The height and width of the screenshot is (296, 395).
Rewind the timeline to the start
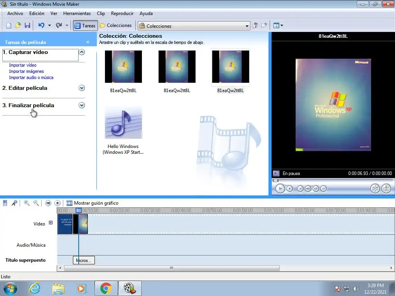(x=48, y=203)
